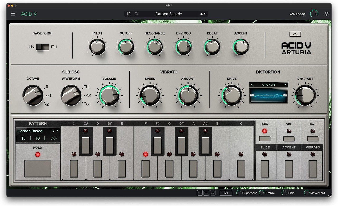Switch to next distortion type arrow

click(x=285, y=85)
